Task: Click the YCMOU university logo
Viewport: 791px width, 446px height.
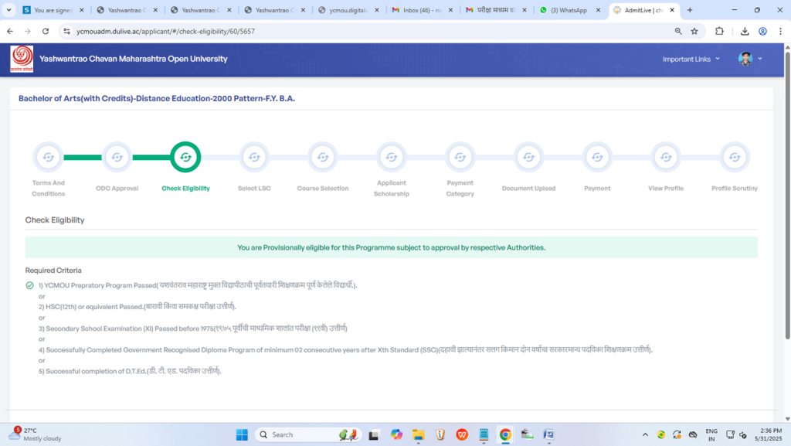Action: click(22, 59)
